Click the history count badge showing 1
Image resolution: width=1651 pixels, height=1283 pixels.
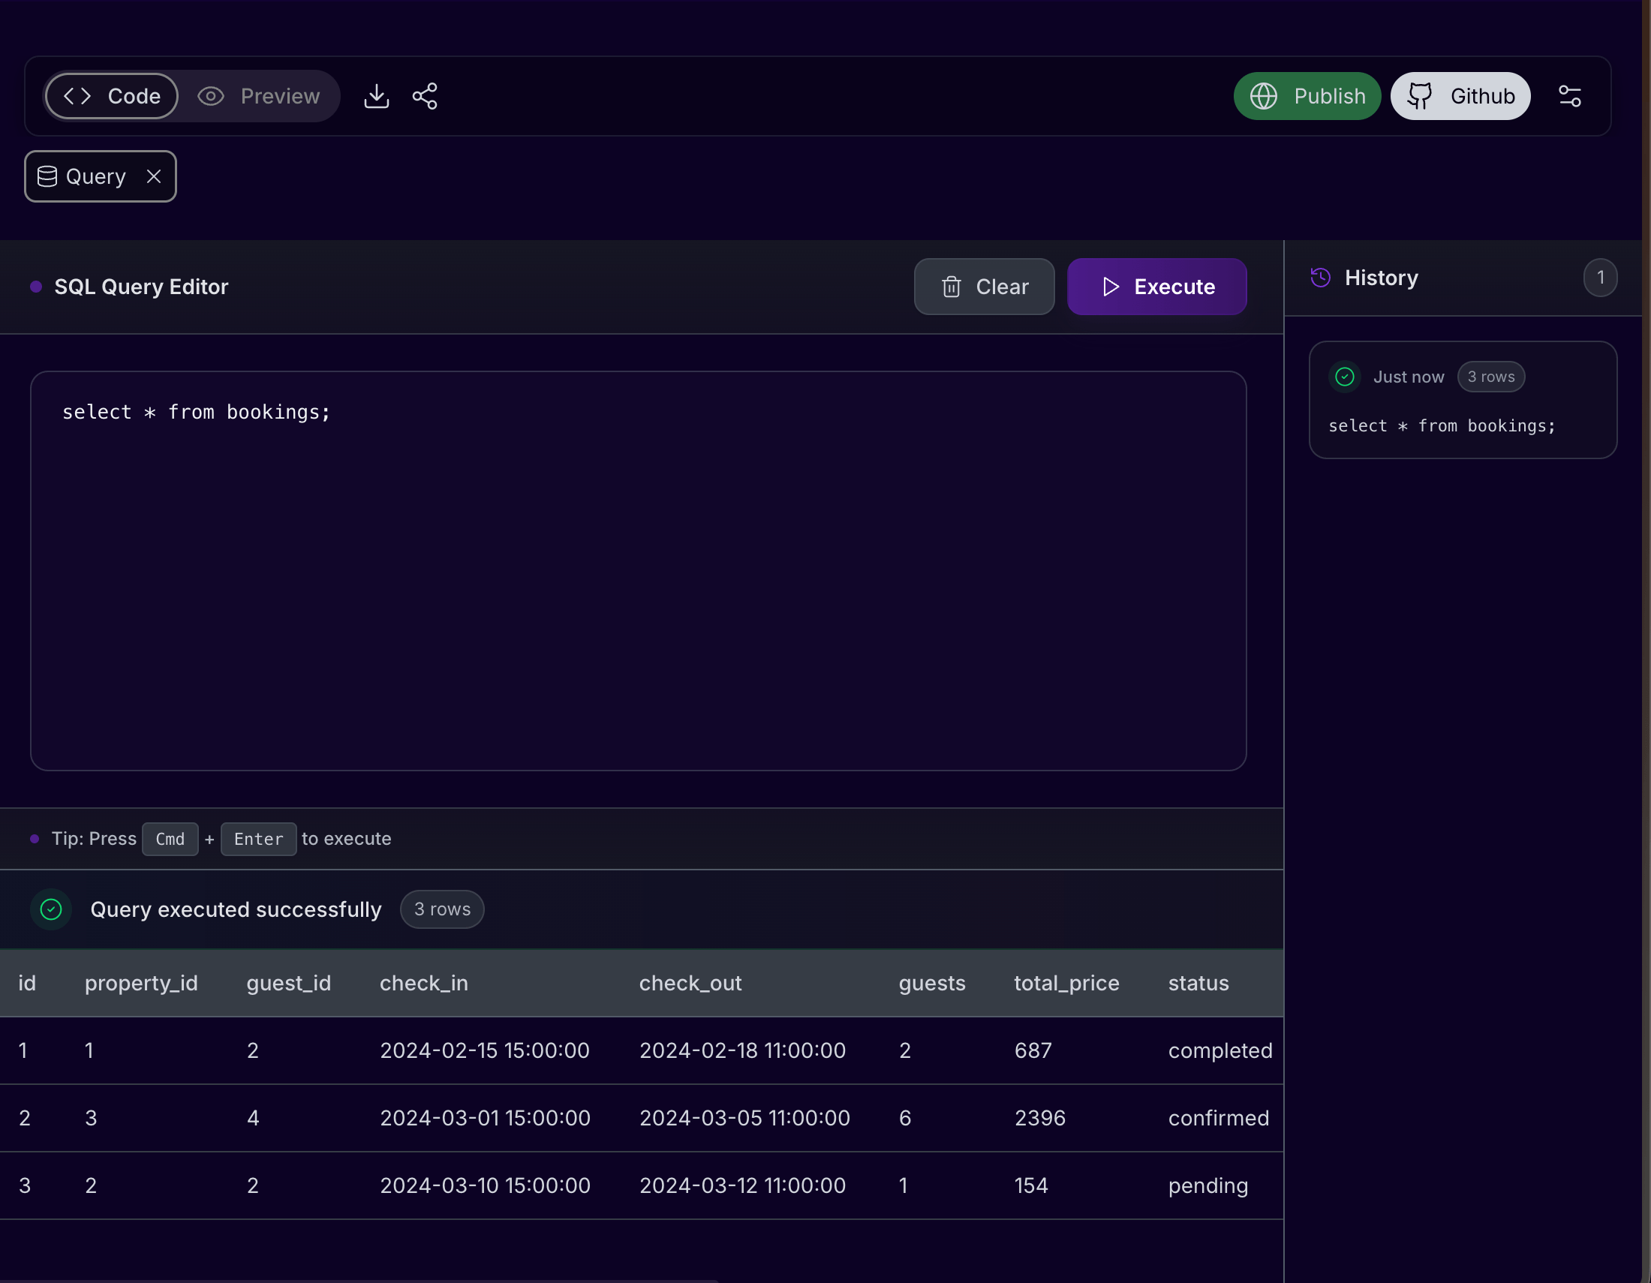click(1601, 278)
